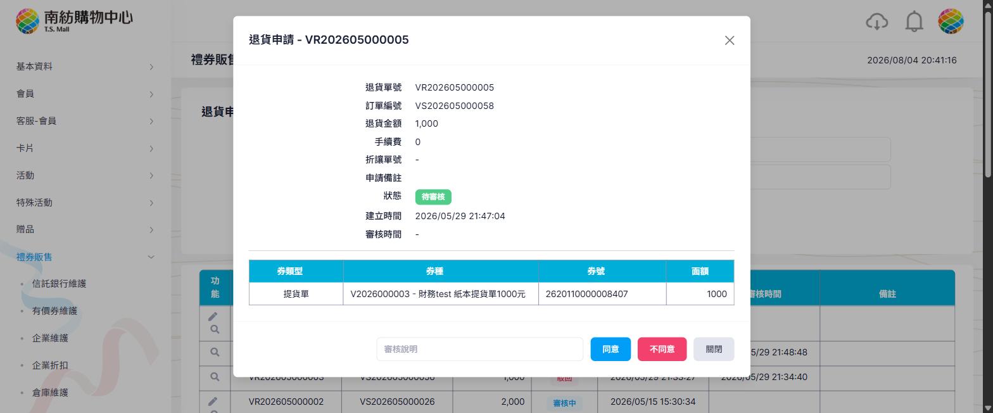Viewport: 993px width, 413px height.
Task: Click the magnifier view icon in first table row
Action: click(215, 329)
